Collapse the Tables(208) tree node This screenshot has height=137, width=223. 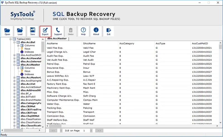(x=11, y=39)
